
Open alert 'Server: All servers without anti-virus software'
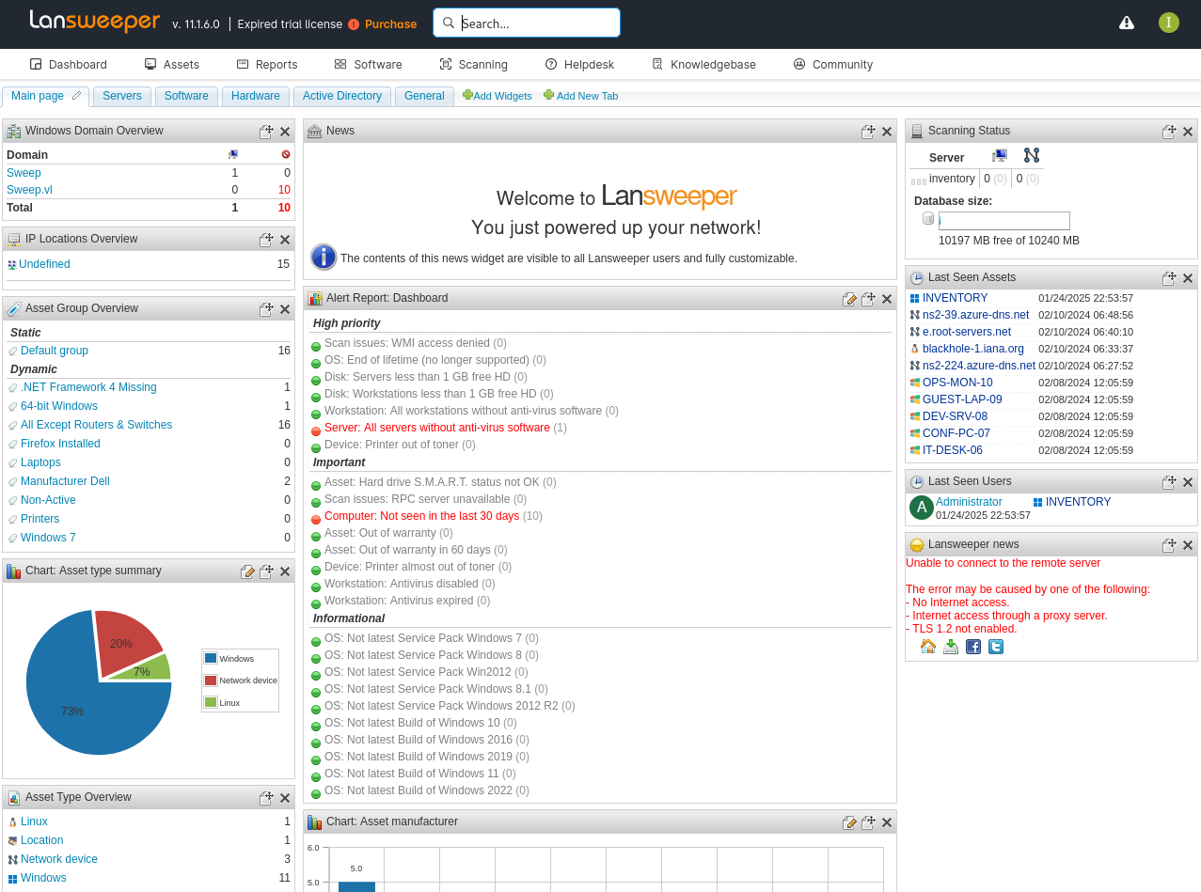437,428
